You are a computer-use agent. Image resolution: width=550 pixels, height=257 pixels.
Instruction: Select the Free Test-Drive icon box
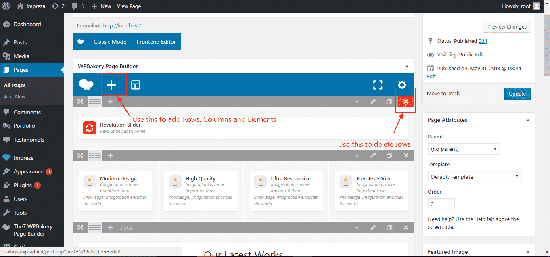(x=372, y=191)
